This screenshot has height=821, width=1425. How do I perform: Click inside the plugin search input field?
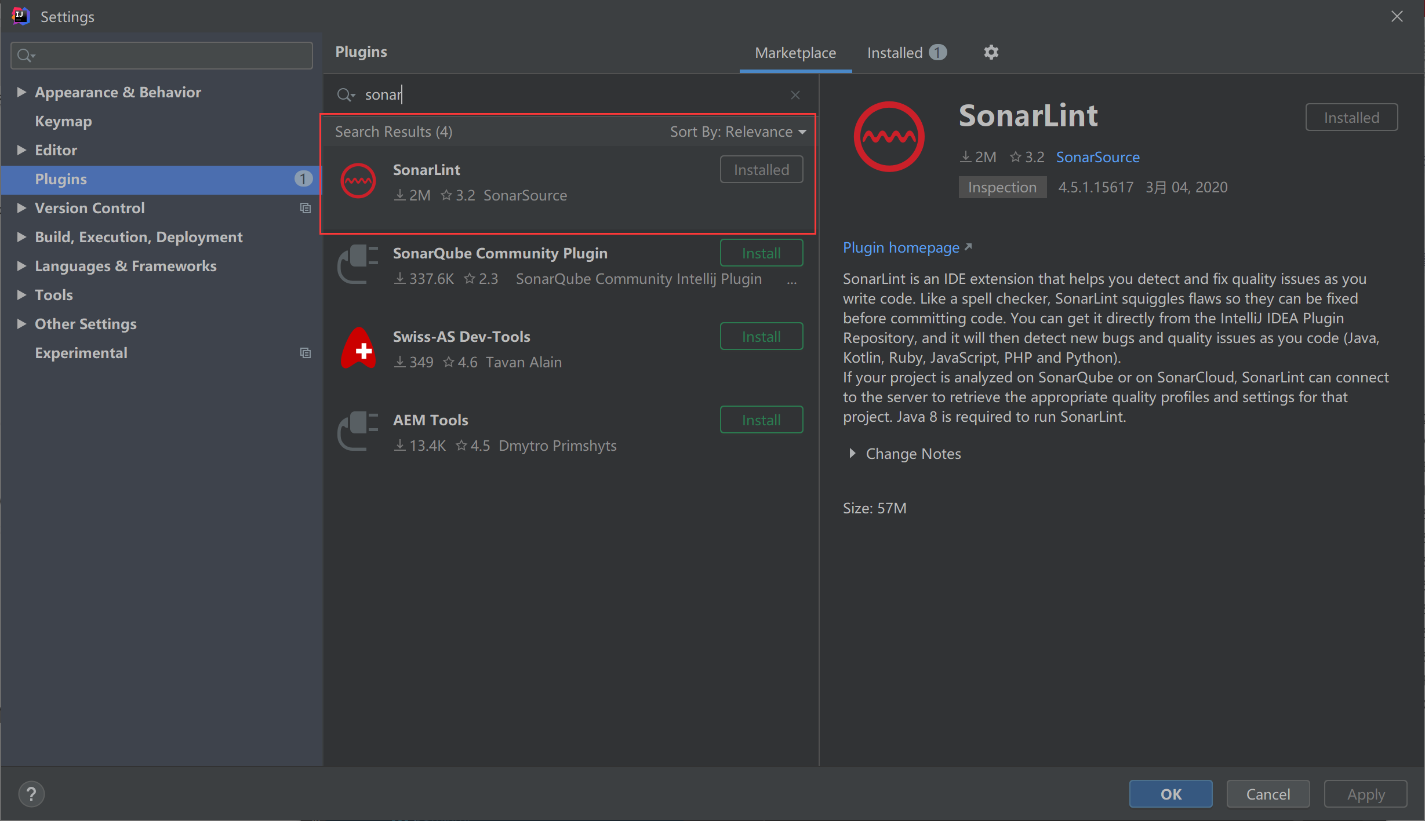point(522,94)
